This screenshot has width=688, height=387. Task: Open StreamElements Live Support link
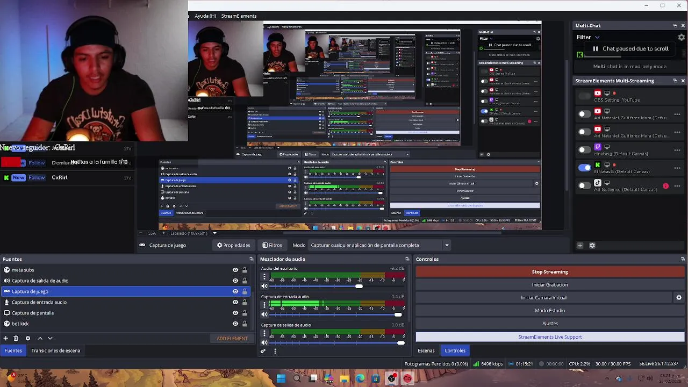point(550,337)
